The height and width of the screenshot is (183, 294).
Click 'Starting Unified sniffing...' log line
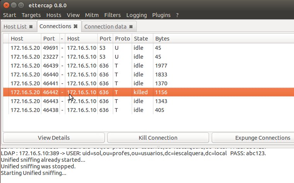pyautogui.click(x=34, y=173)
